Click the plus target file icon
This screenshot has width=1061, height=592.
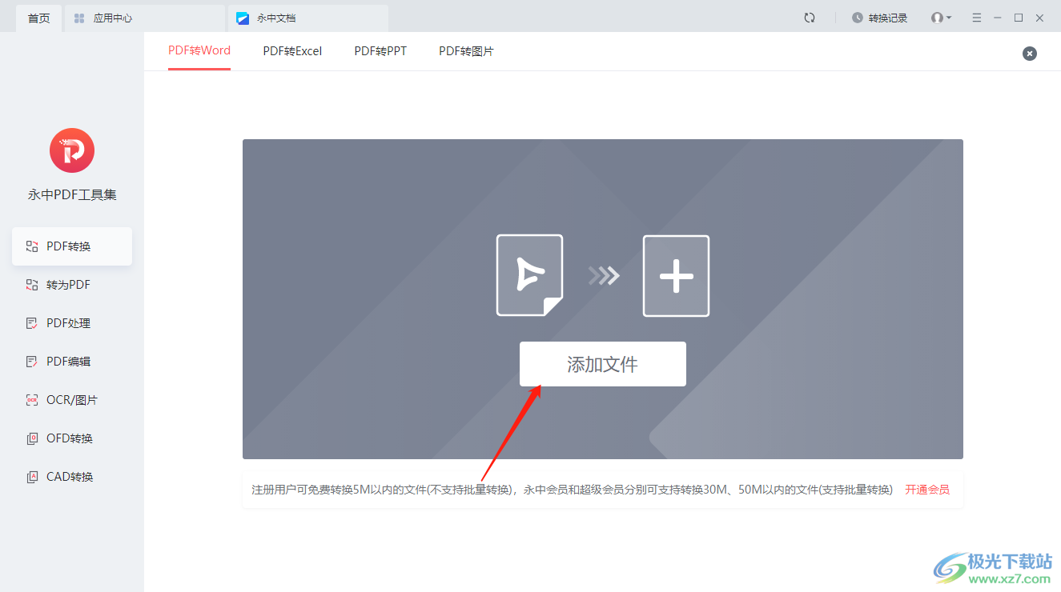(x=676, y=275)
